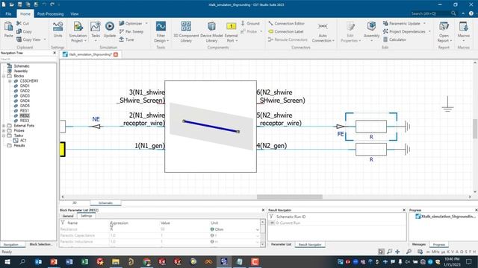
Task: Select the FE resistor R block
Action: (x=371, y=127)
